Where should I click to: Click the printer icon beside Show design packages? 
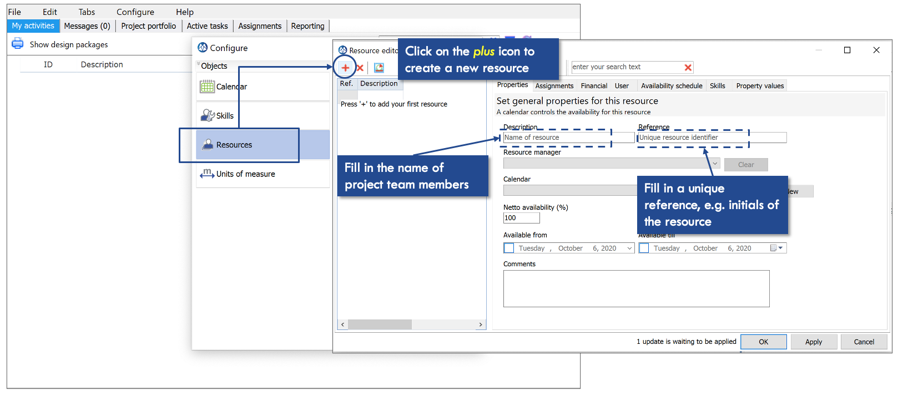point(18,43)
